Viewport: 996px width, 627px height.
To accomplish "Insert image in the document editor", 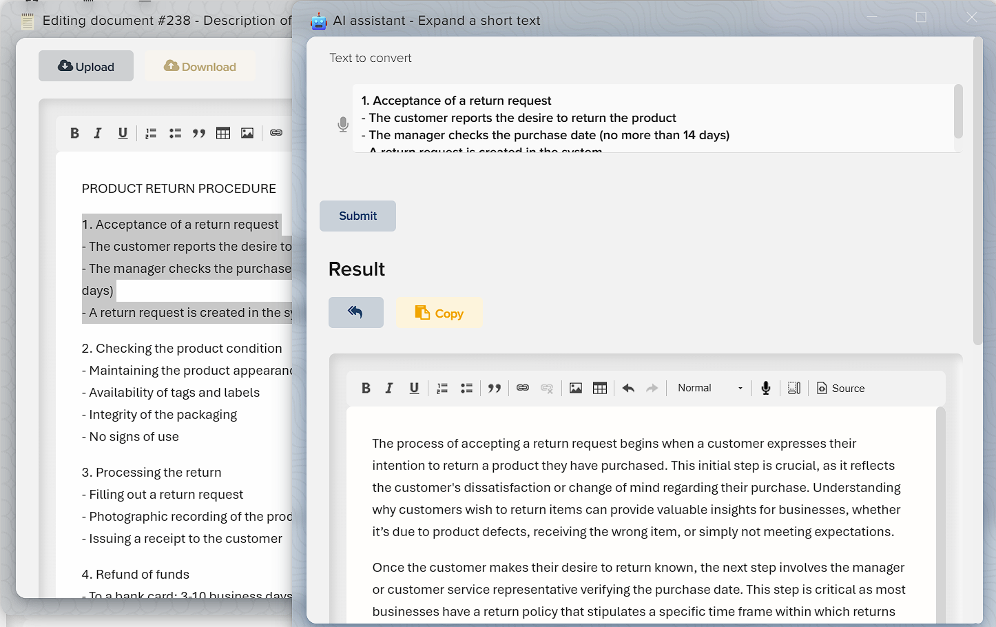I will (247, 133).
